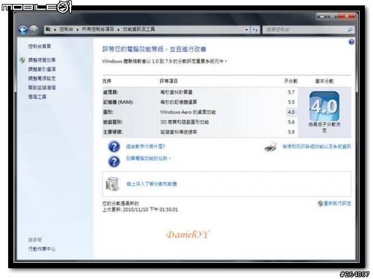Click the gaming graphics subscore 5.6
Image resolution: width=373 pixels, height=279 pixels.
click(x=291, y=122)
